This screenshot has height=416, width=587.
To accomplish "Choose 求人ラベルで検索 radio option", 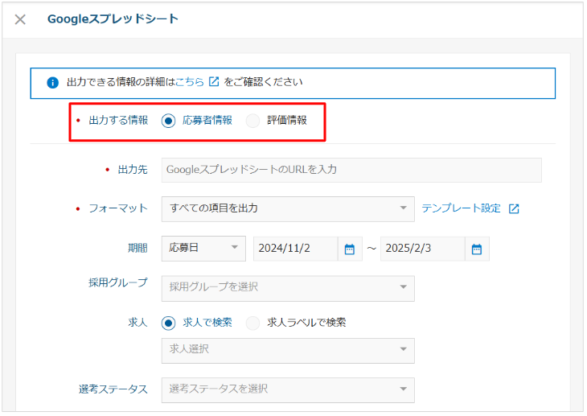I will click(252, 323).
